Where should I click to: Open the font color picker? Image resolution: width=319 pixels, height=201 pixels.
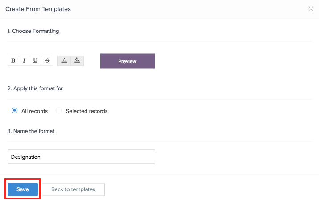[64, 61]
